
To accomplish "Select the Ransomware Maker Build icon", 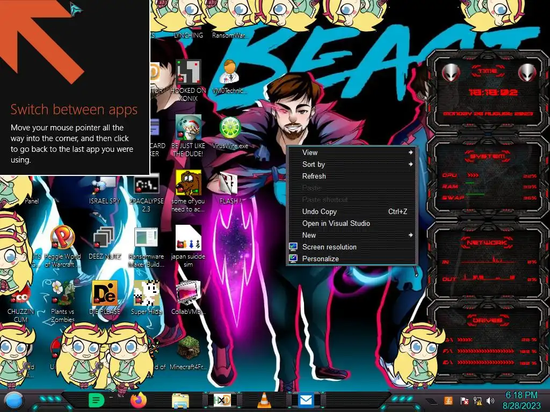I will [146, 238].
